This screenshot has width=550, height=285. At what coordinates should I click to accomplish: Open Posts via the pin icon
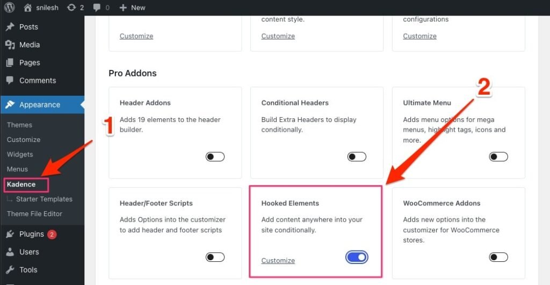pyautogui.click(x=10, y=27)
